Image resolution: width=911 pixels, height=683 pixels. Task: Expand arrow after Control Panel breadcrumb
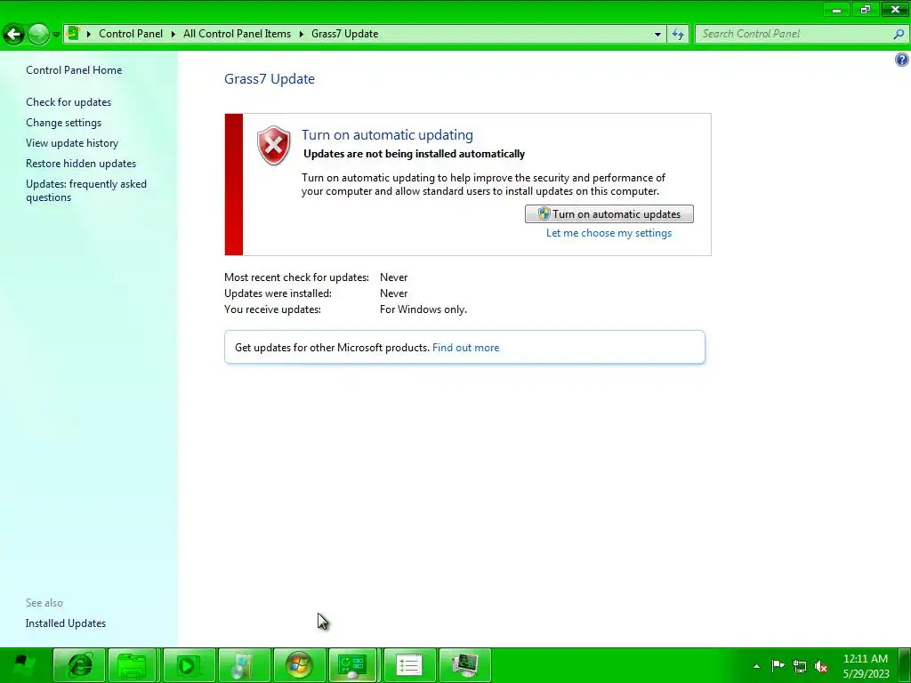[x=173, y=34]
